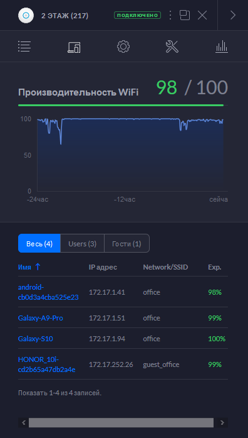Open the details list panel icon
Viewport: 248px width, 438px height.
[24, 47]
